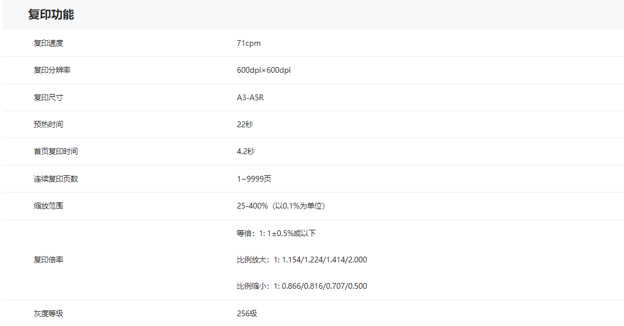Select the 1~9999页 value text
Viewport: 624px width, 326px height.
(x=254, y=179)
